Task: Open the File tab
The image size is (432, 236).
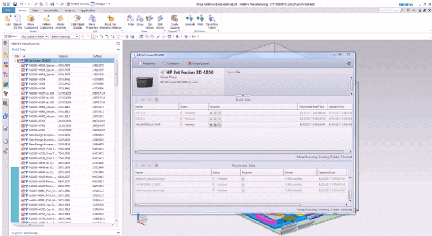Action: click(x=8, y=10)
